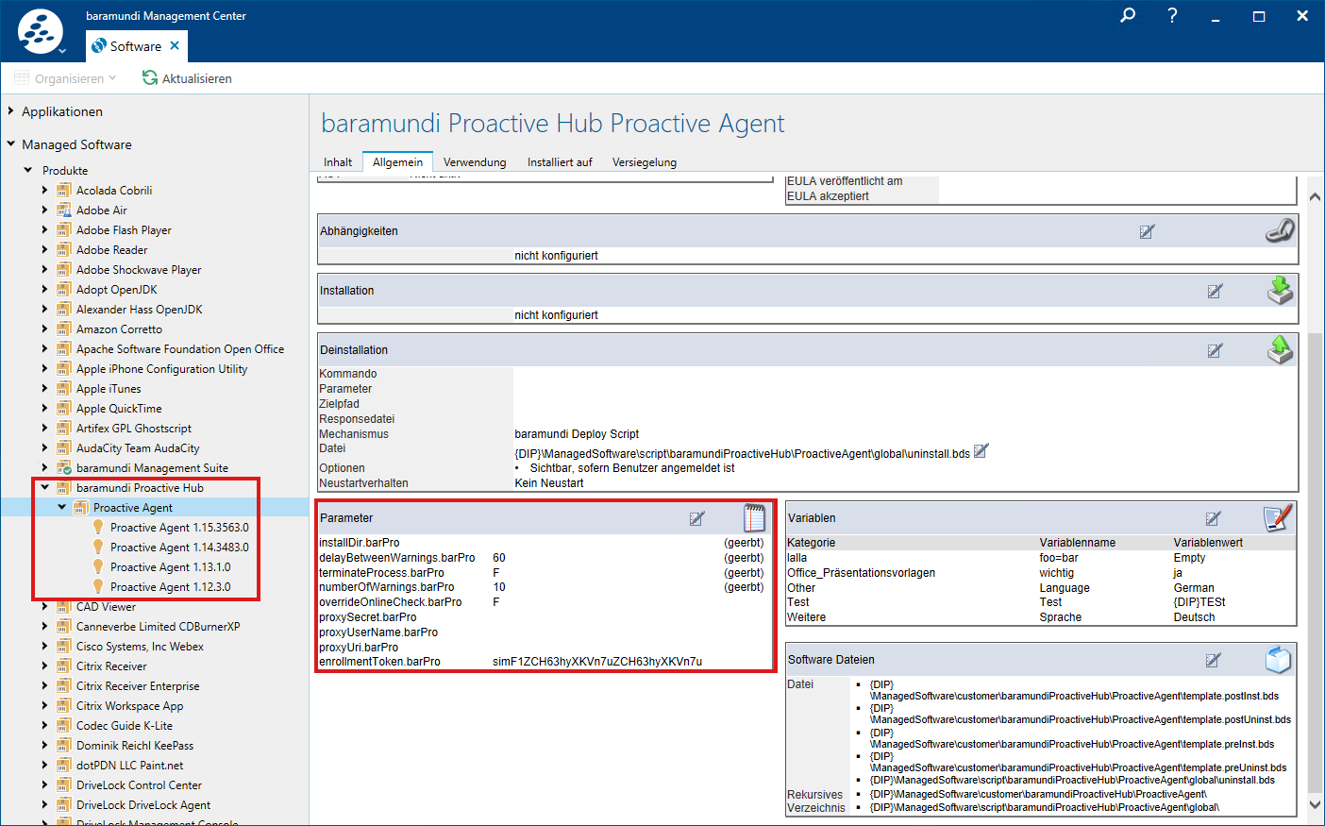The height and width of the screenshot is (826, 1325).
Task: Select Proactive Agent 1.15.3563.0 version
Action: (179, 528)
